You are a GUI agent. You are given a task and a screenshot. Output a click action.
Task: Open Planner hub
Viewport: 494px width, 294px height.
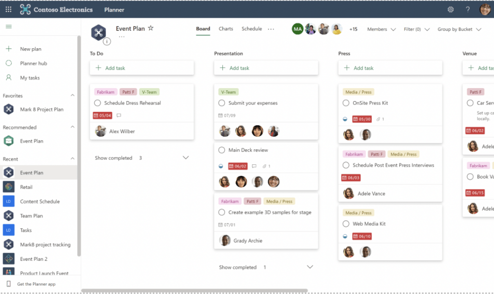coord(33,63)
